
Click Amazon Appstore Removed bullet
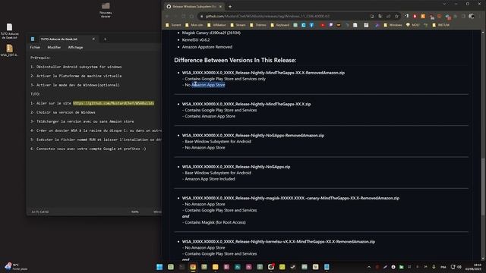click(207, 47)
